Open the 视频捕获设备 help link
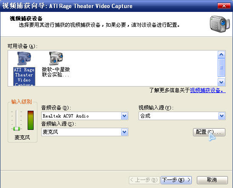Viewport: 233px width, 188px height. click(x=207, y=90)
